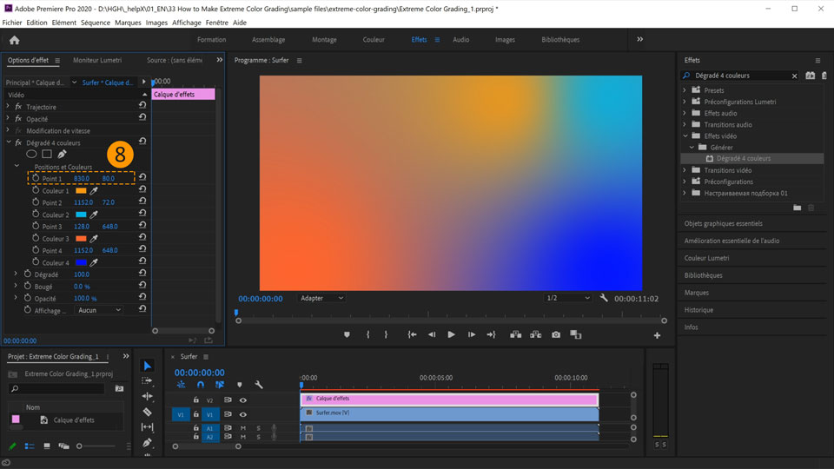The height and width of the screenshot is (469, 834).
Task: Reset the Point 1 parameter
Action: [142, 178]
